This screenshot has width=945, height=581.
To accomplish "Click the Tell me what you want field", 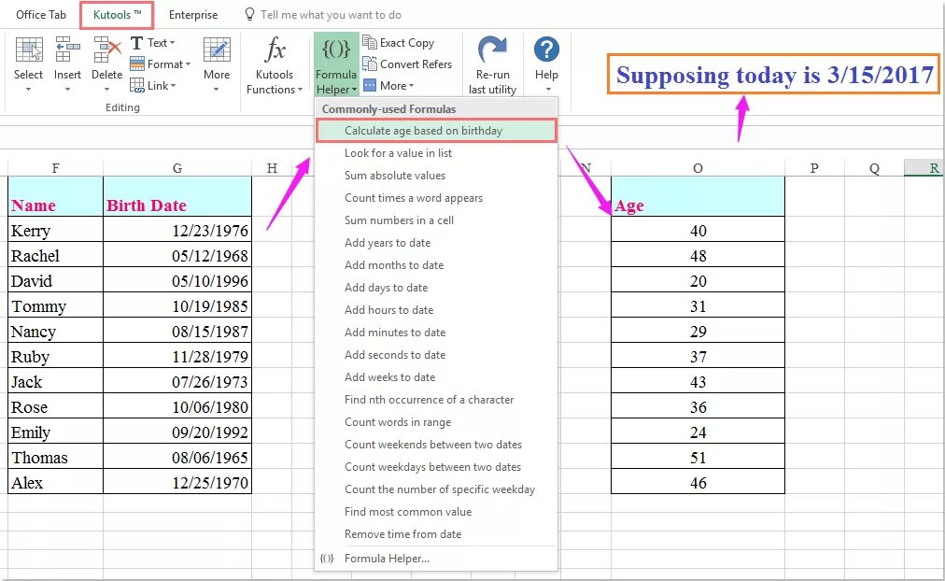I will coord(331,14).
